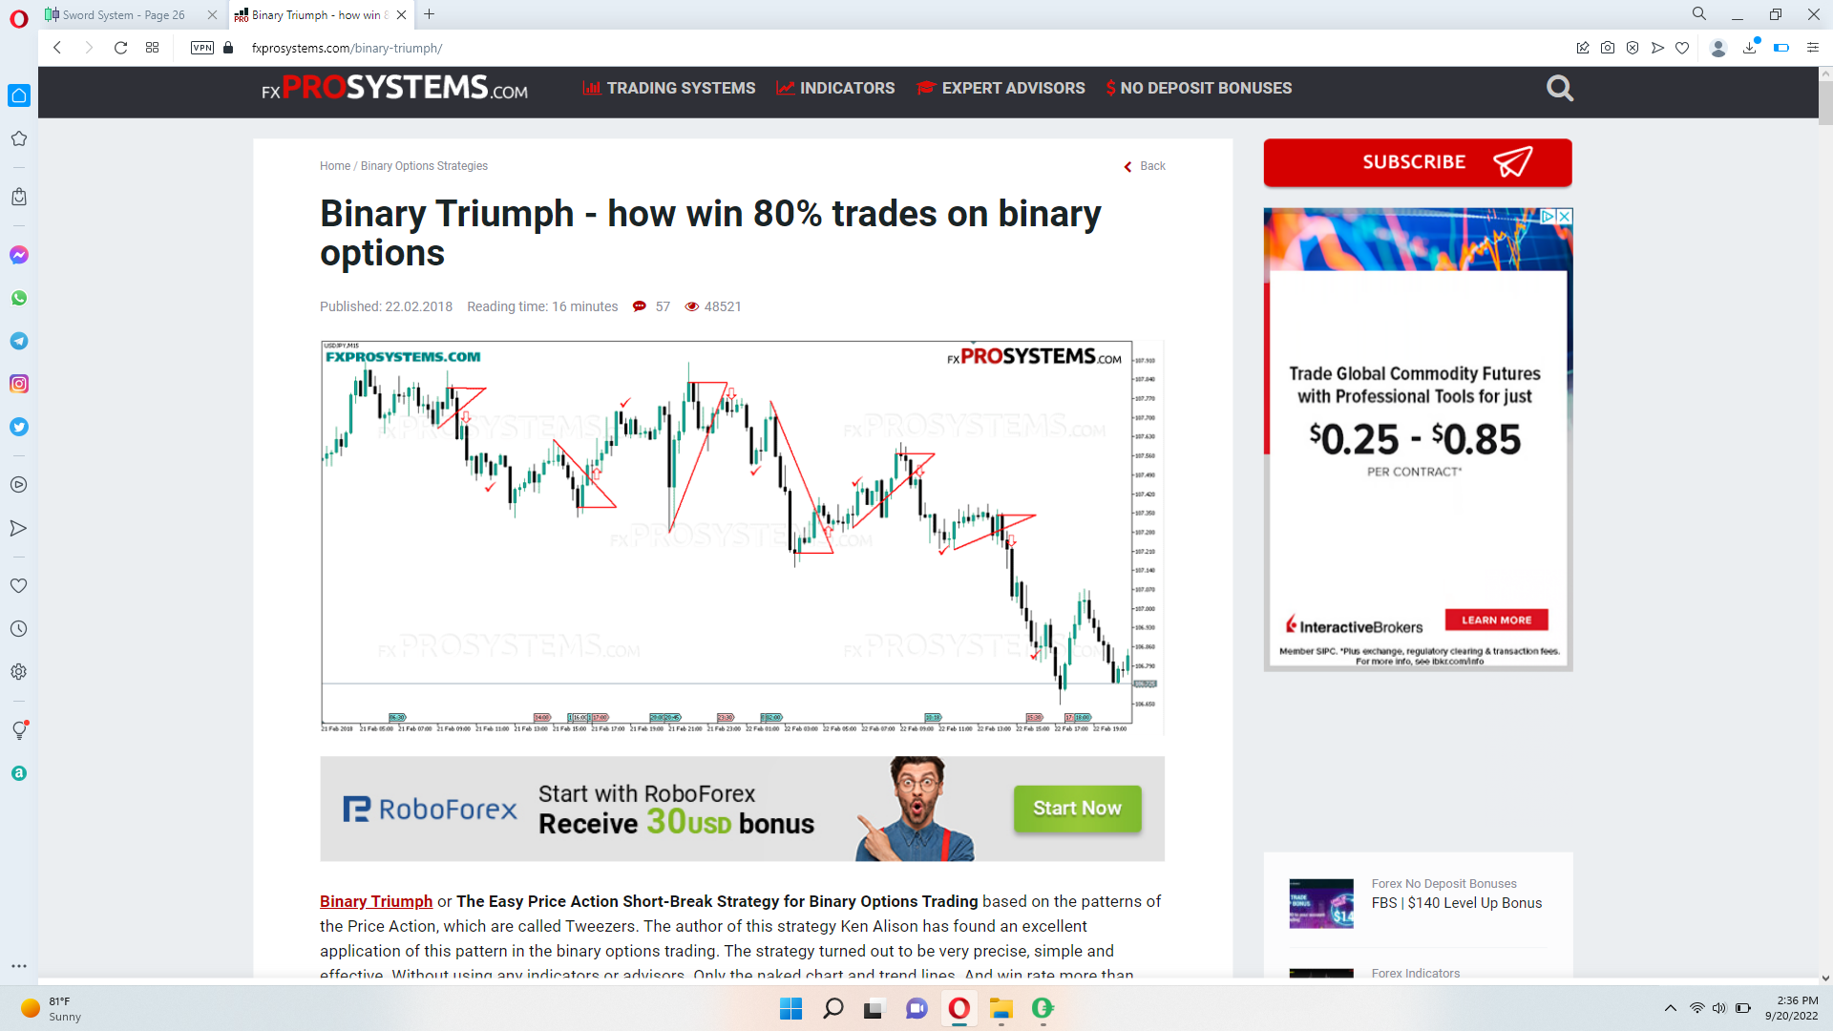Image resolution: width=1833 pixels, height=1031 pixels.
Task: Click the site search magnifier icon
Action: (1559, 89)
